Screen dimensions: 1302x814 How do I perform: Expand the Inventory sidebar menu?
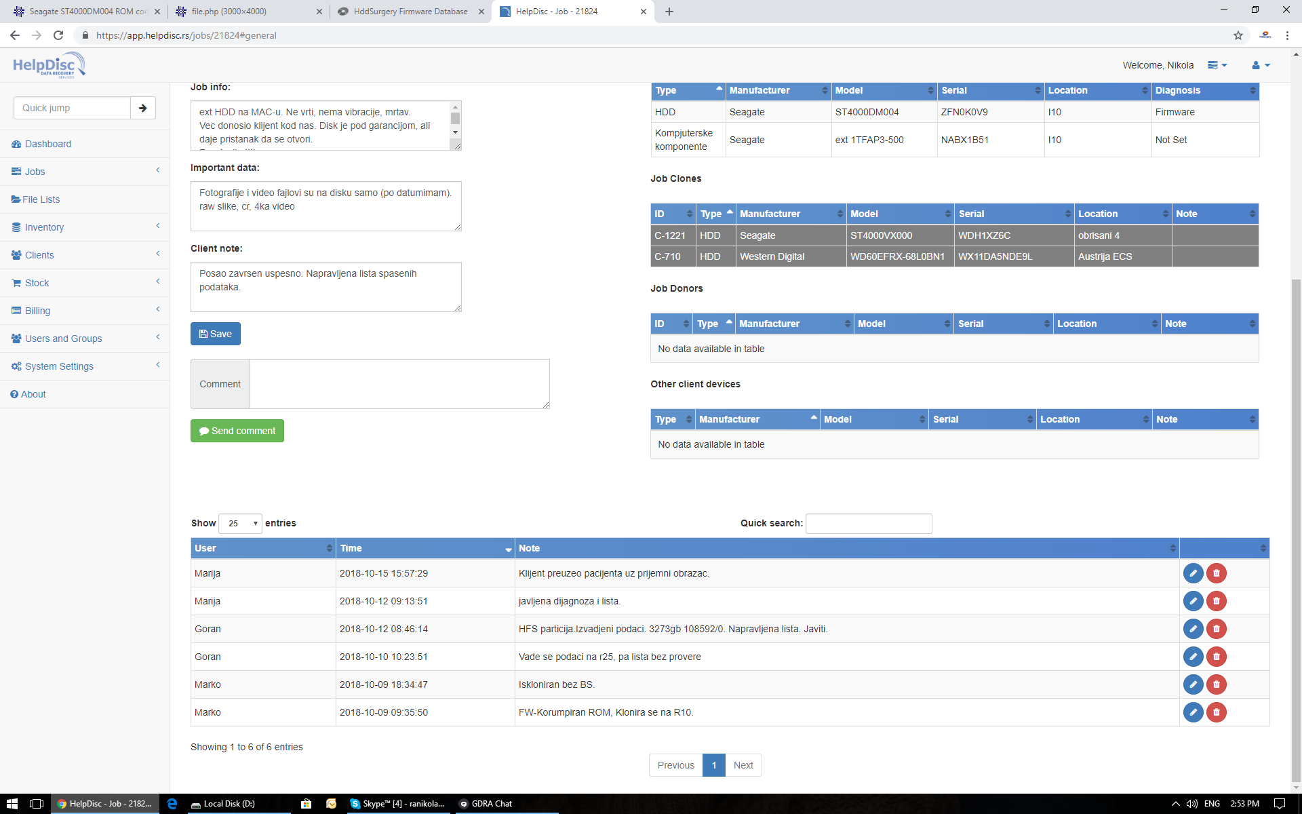[85, 227]
